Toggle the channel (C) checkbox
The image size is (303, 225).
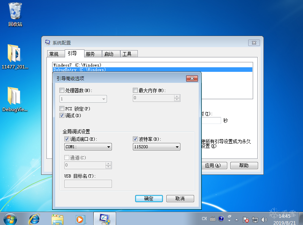pyautogui.click(x=67, y=157)
